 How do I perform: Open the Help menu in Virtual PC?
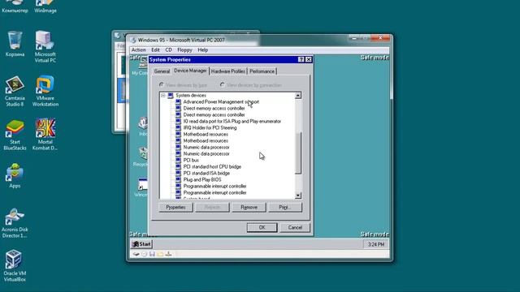pos(202,50)
